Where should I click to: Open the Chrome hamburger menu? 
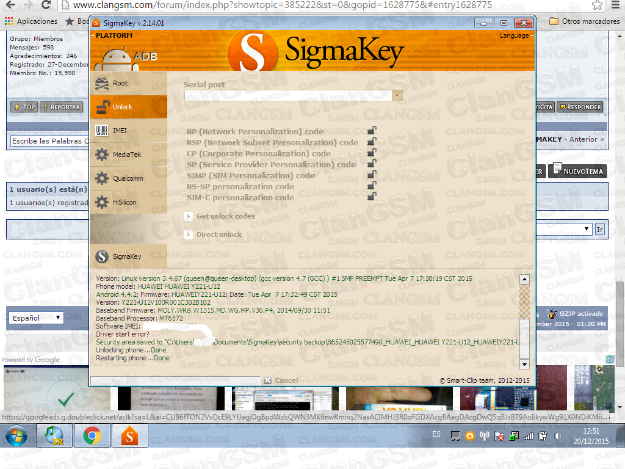(x=615, y=5)
